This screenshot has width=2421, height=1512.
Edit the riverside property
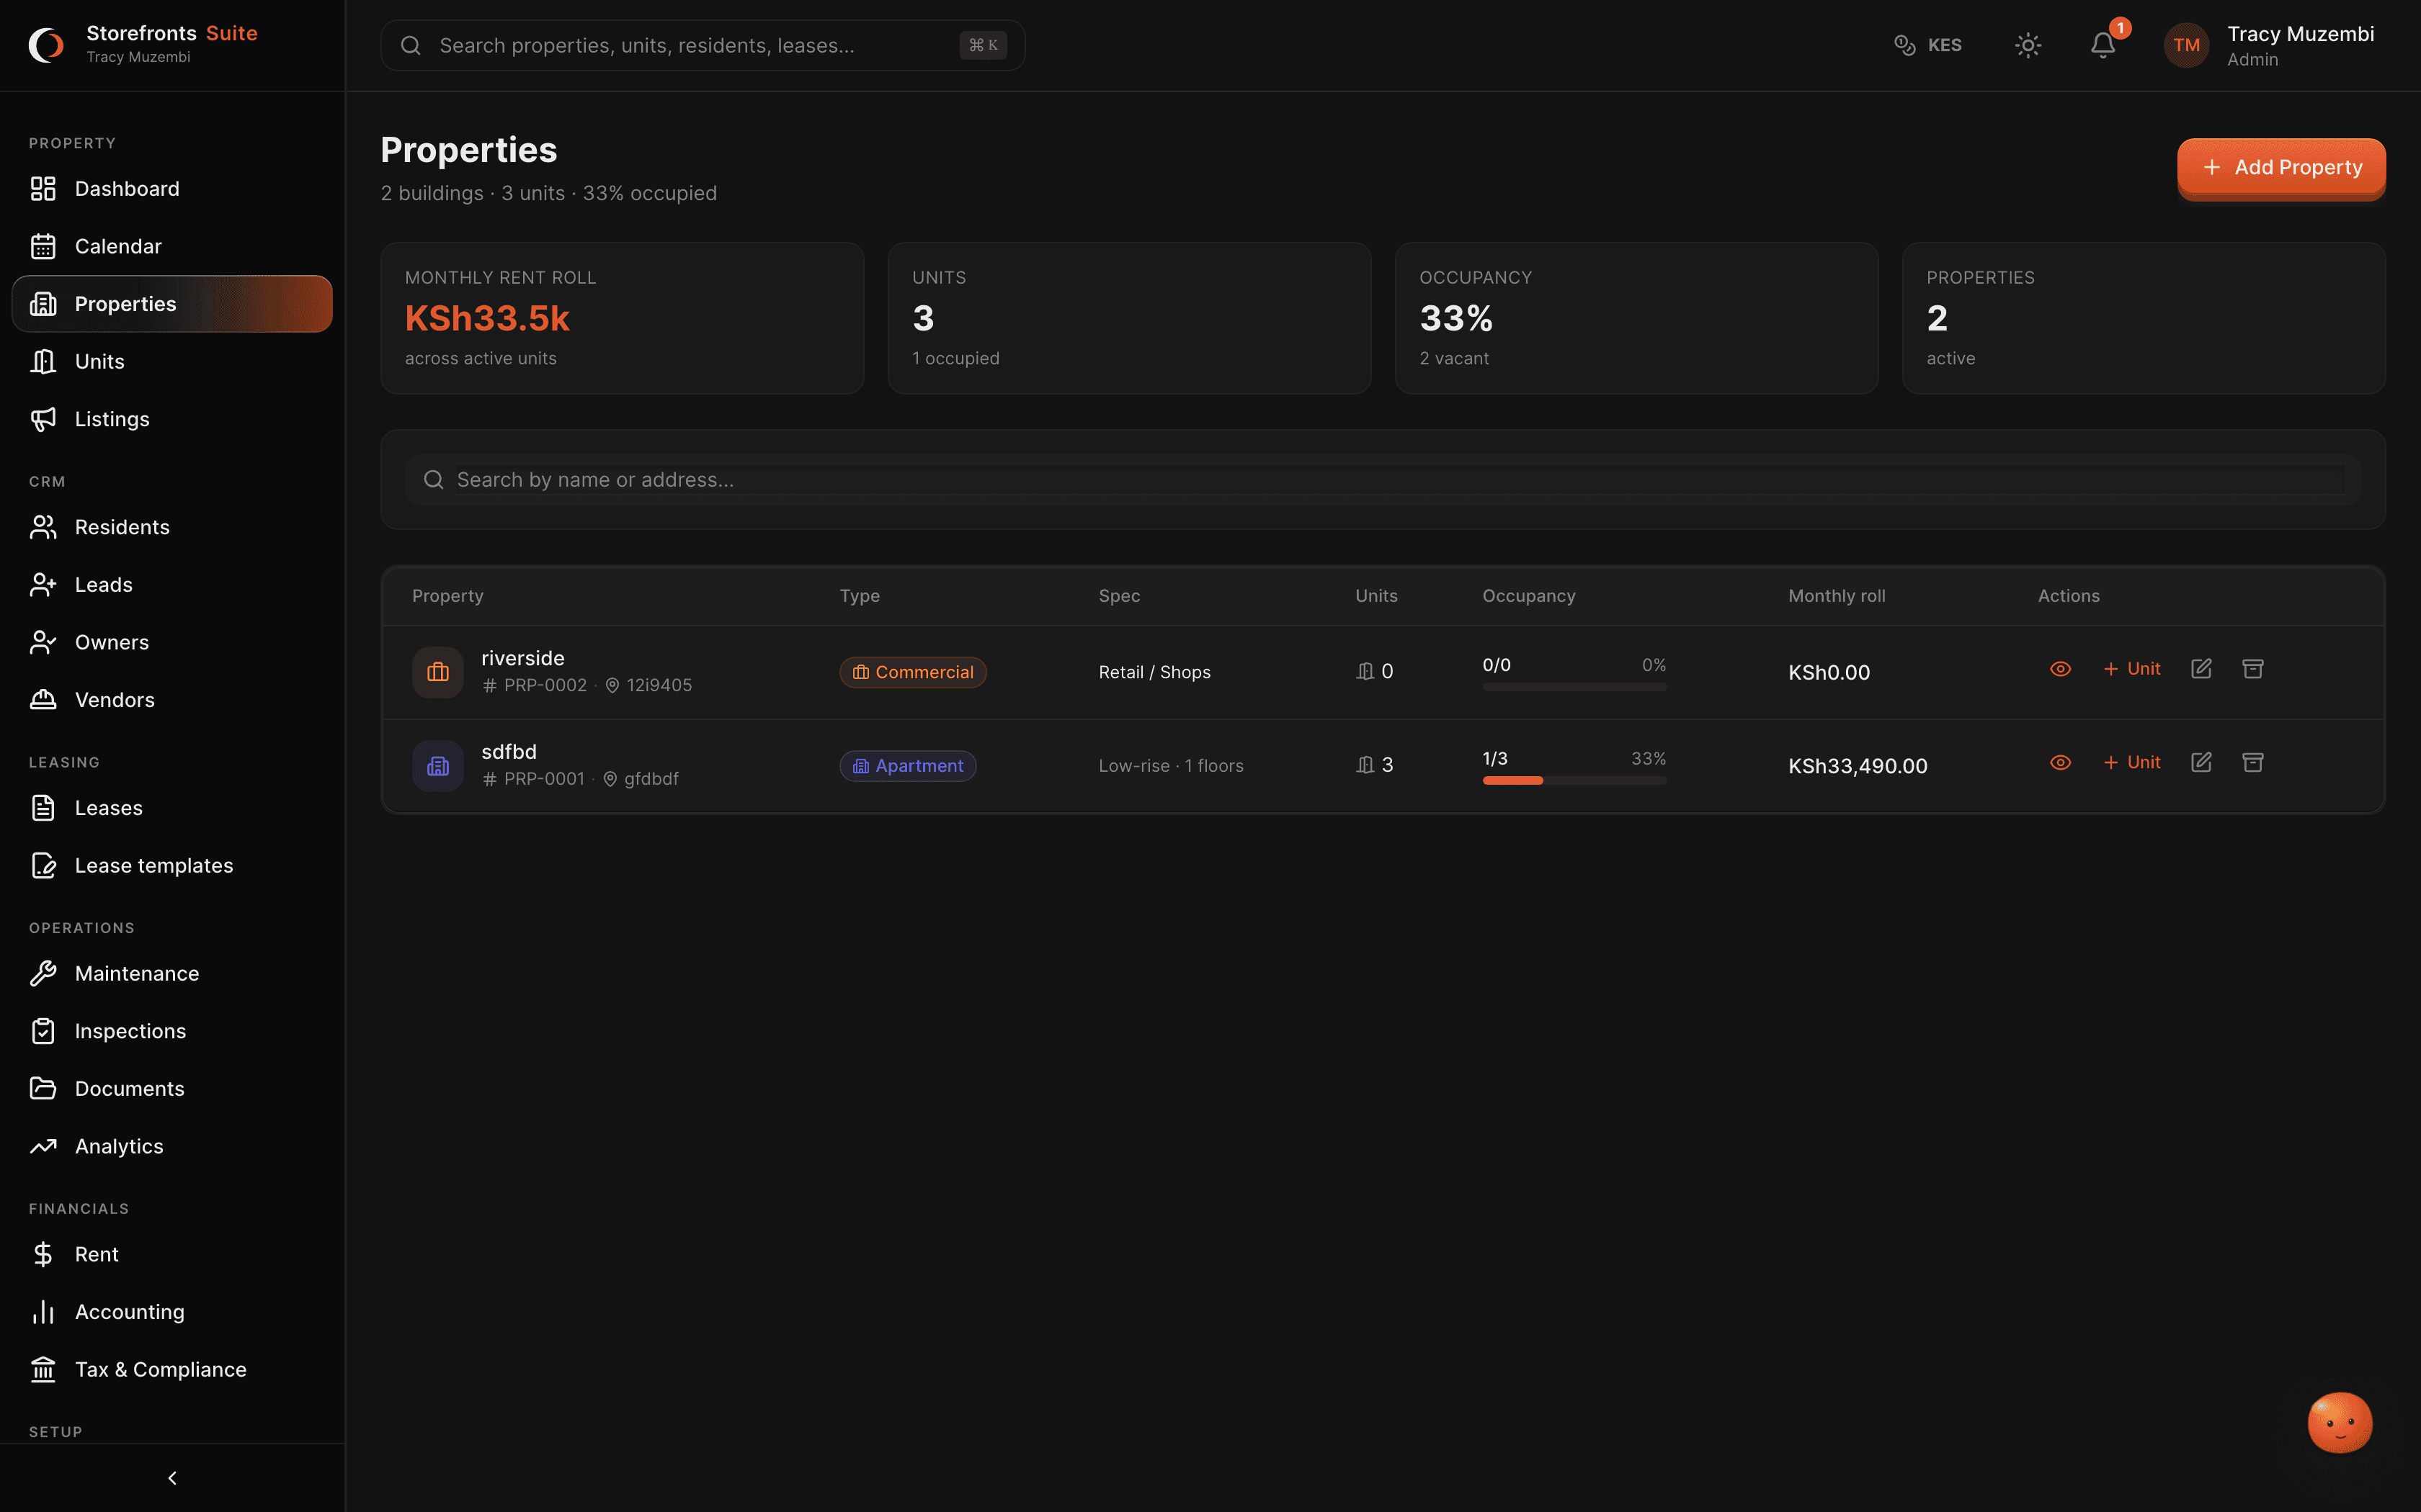[x=2201, y=669]
